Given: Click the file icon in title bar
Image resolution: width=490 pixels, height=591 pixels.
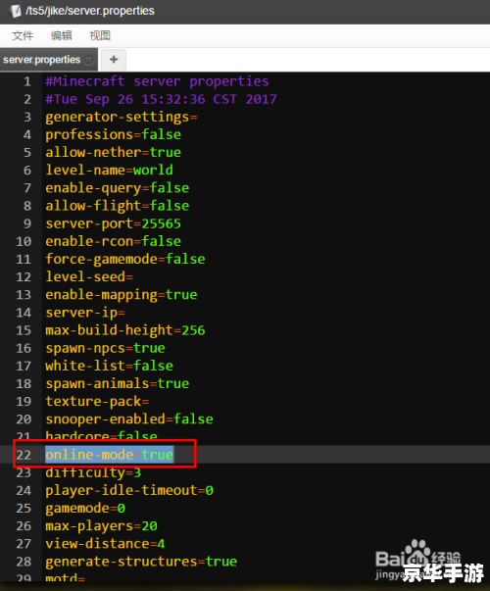Looking at the screenshot, I should coord(16,11).
